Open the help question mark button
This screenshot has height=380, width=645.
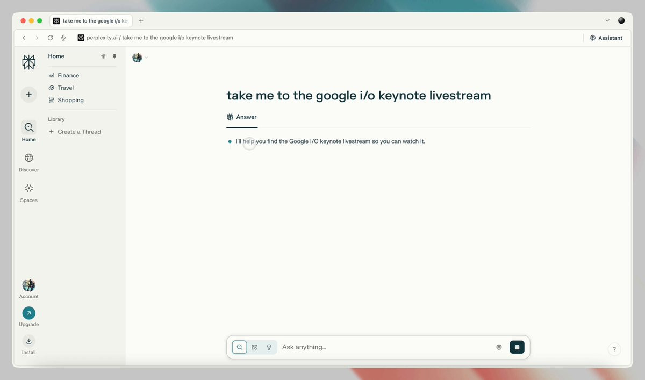[614, 349]
